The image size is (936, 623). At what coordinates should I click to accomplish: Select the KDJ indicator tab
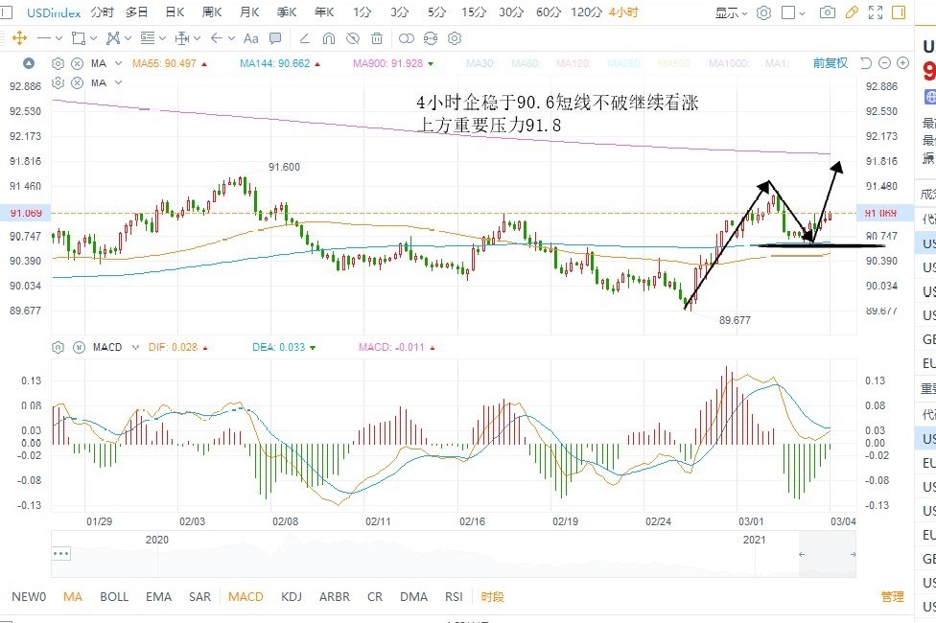click(x=291, y=597)
